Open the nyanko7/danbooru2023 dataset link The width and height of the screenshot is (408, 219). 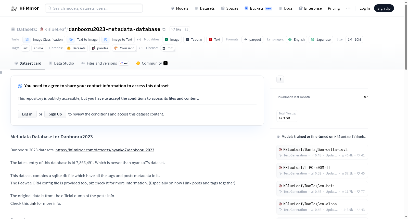[105, 150]
